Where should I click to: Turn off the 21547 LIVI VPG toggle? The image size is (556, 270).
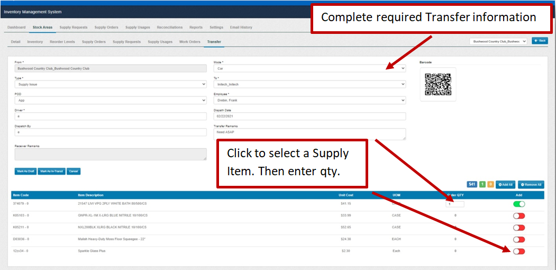click(519, 204)
